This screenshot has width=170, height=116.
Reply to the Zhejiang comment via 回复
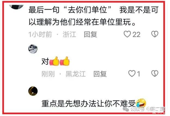pyautogui.click(x=90, y=34)
